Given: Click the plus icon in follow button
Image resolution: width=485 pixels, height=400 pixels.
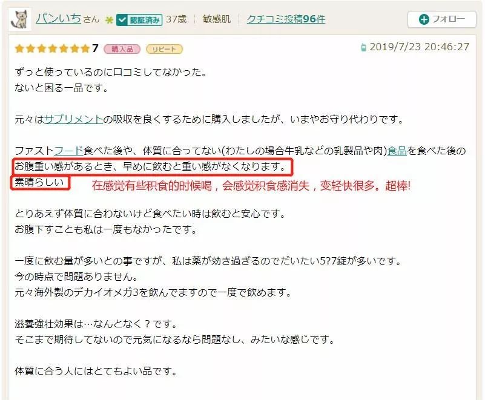Looking at the screenshot, I should 424,19.
